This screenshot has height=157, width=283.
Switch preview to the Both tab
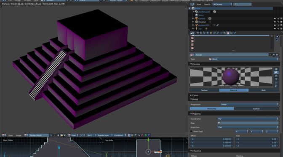pos(264,90)
